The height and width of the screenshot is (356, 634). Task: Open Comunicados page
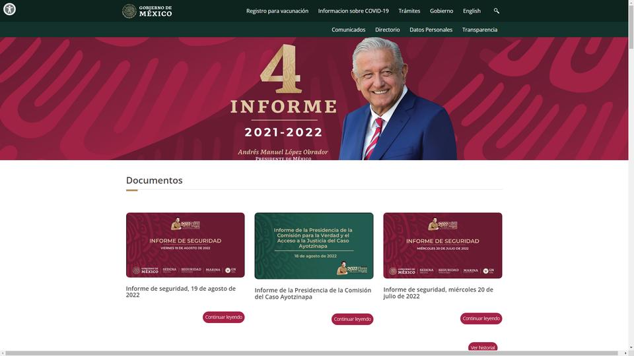pyautogui.click(x=348, y=30)
